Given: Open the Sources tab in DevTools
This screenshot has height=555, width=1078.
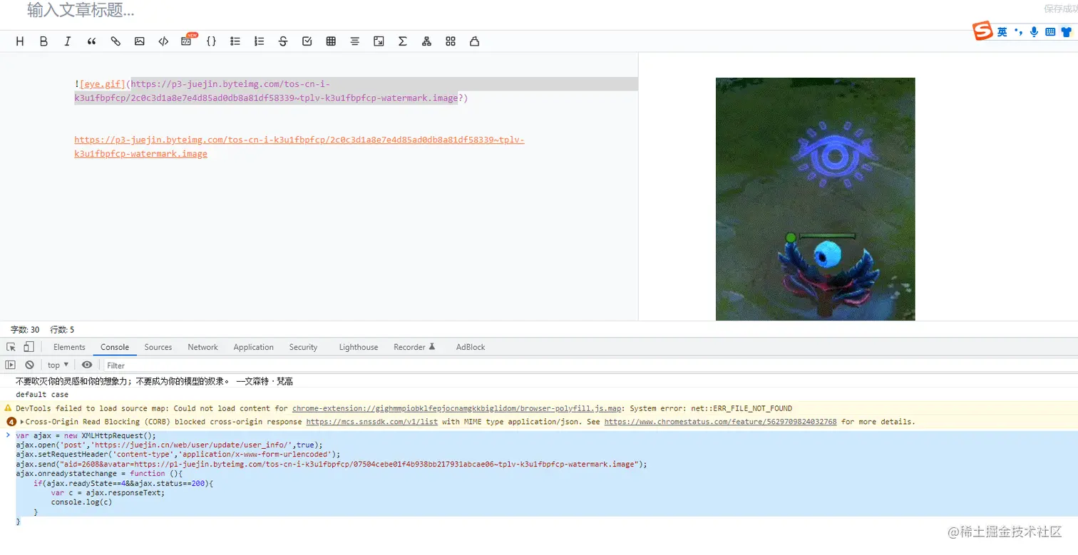Looking at the screenshot, I should pos(158,347).
